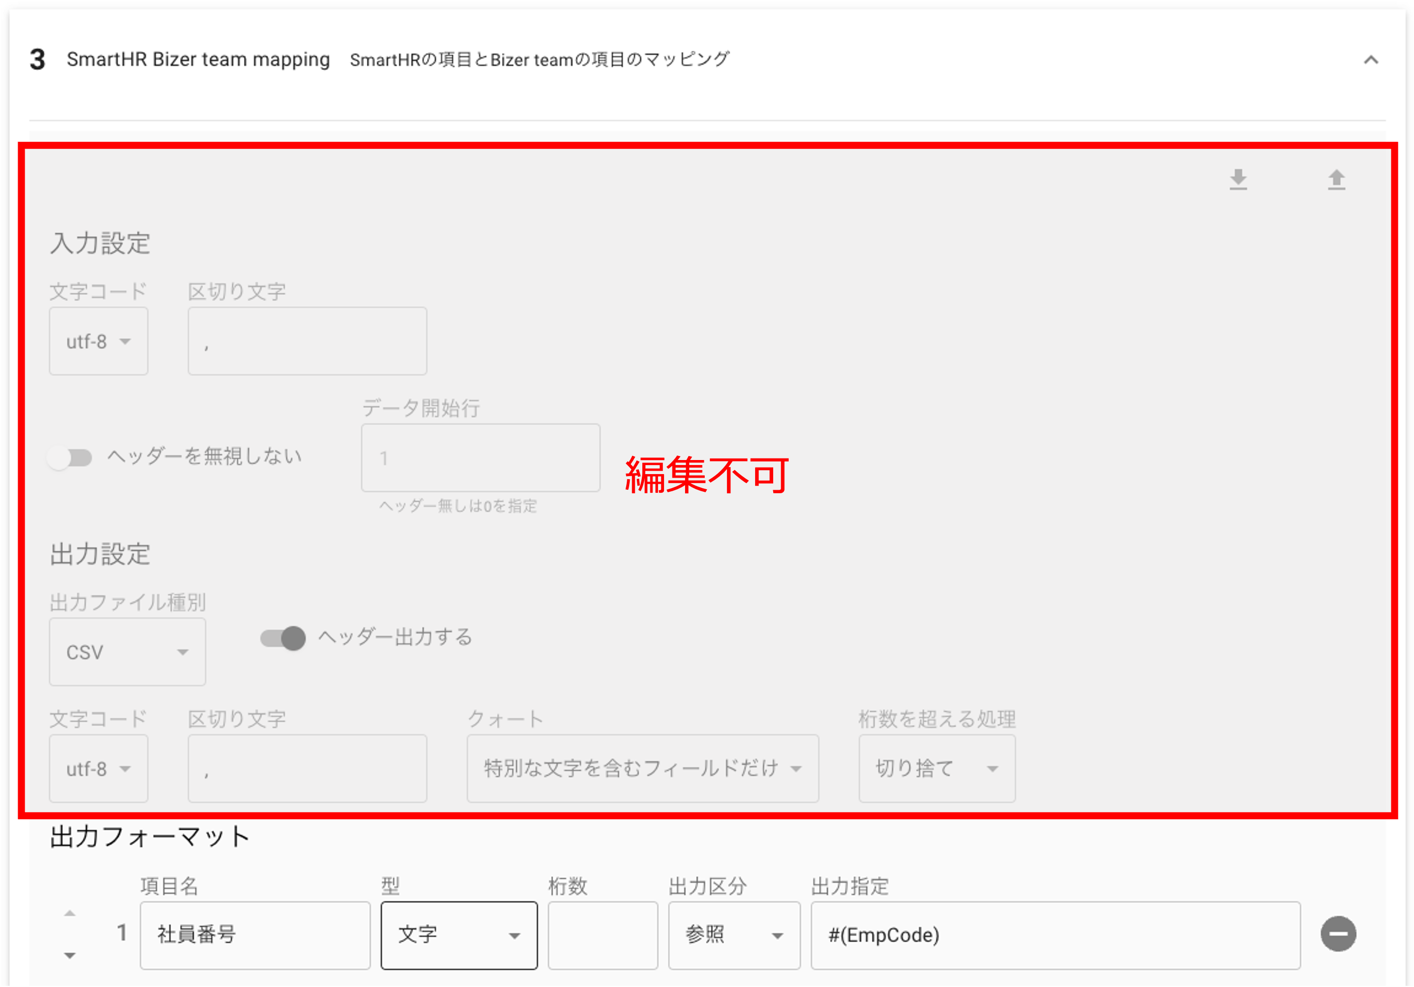Click 項目名 field containing 社員番号

click(x=255, y=935)
